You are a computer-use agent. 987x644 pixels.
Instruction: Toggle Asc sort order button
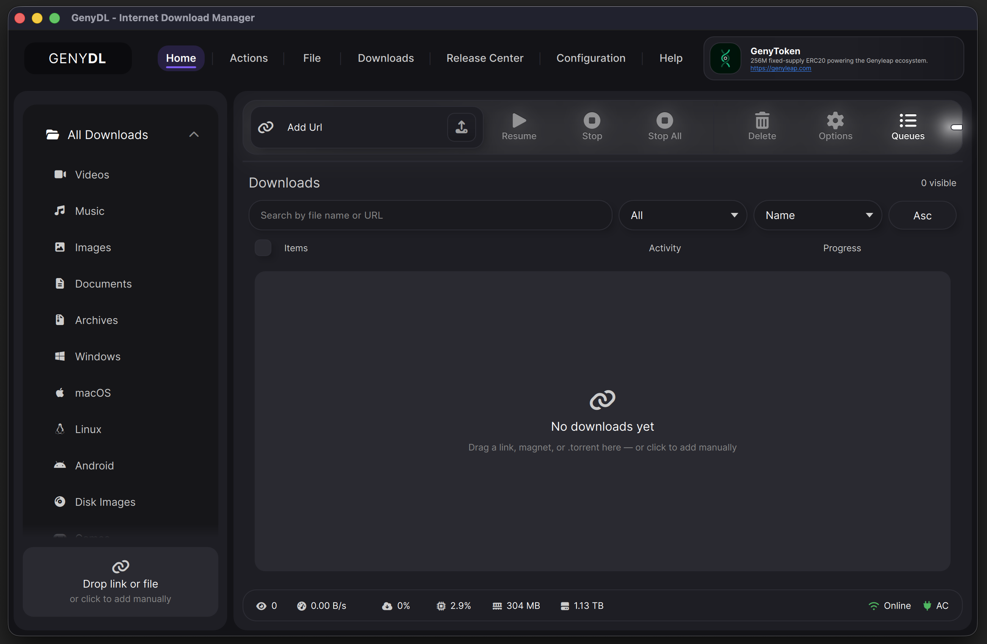coord(922,216)
